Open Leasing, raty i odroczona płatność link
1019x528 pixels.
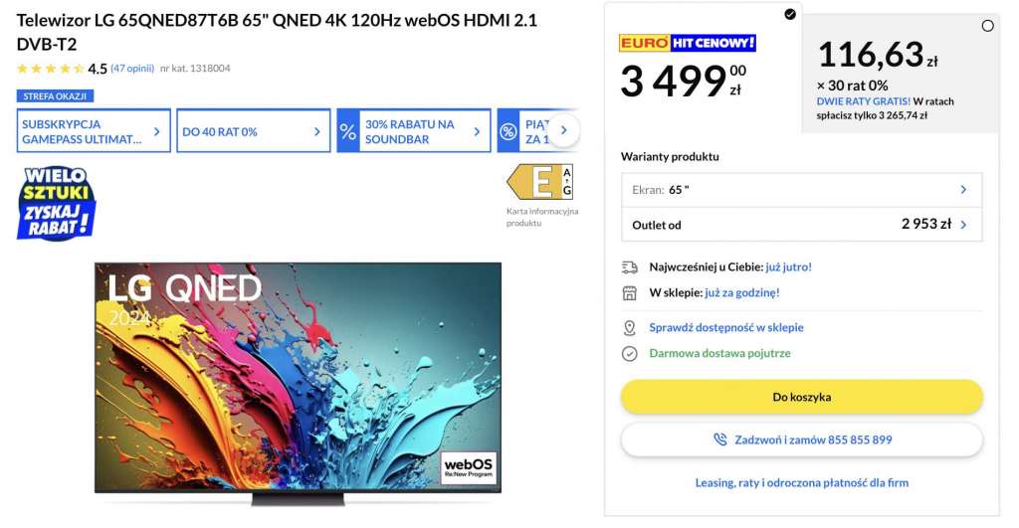(801, 483)
